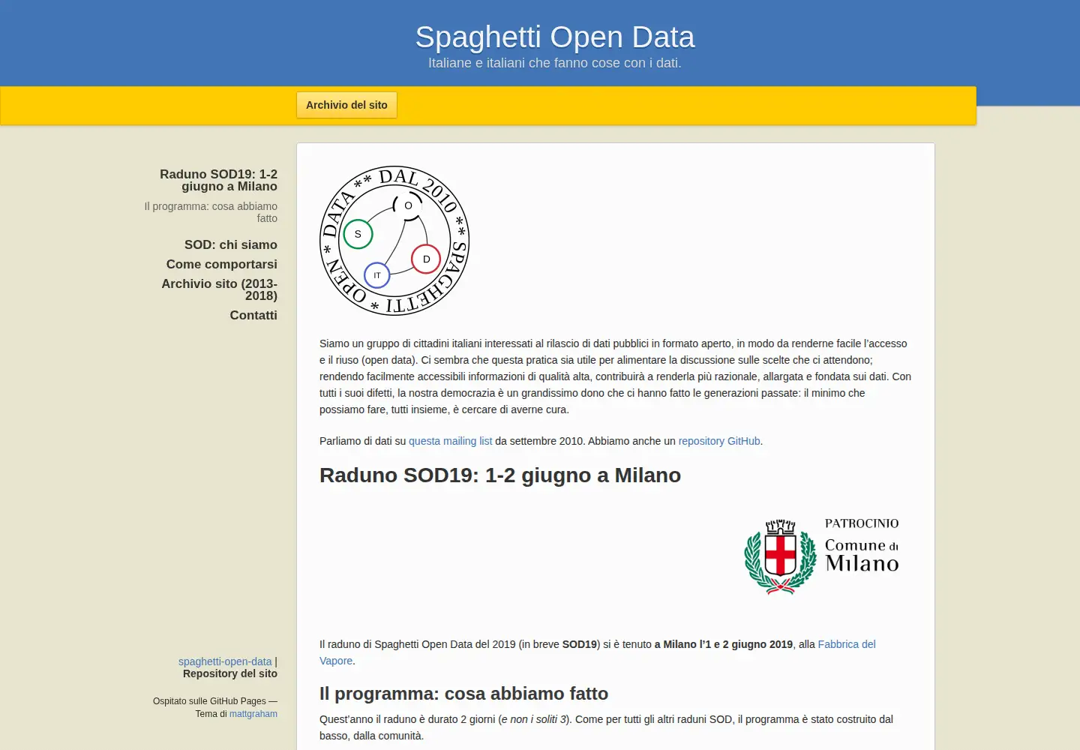Open SOD: chi siamo sidebar link
This screenshot has height=750, width=1080.
231,244
